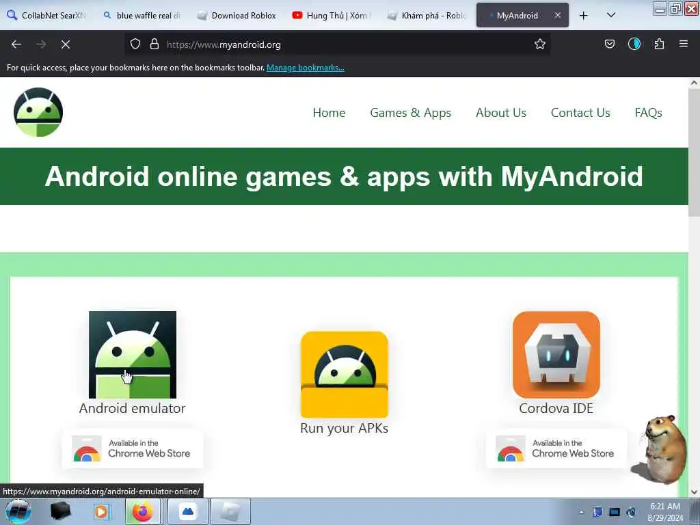
Task: Open the MyAndroid logo in header
Action: [38, 112]
